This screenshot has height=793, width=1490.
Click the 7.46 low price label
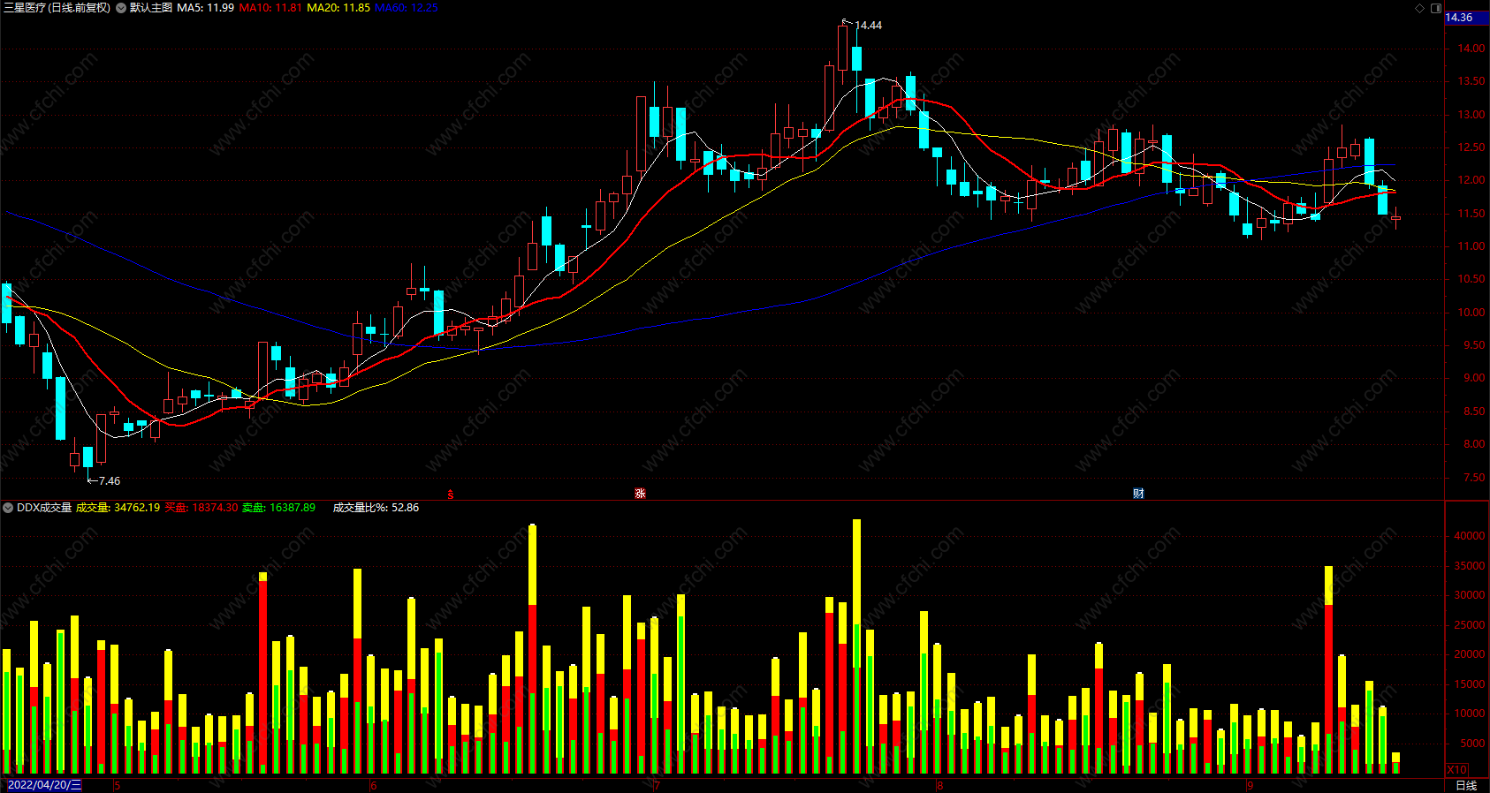[110, 481]
